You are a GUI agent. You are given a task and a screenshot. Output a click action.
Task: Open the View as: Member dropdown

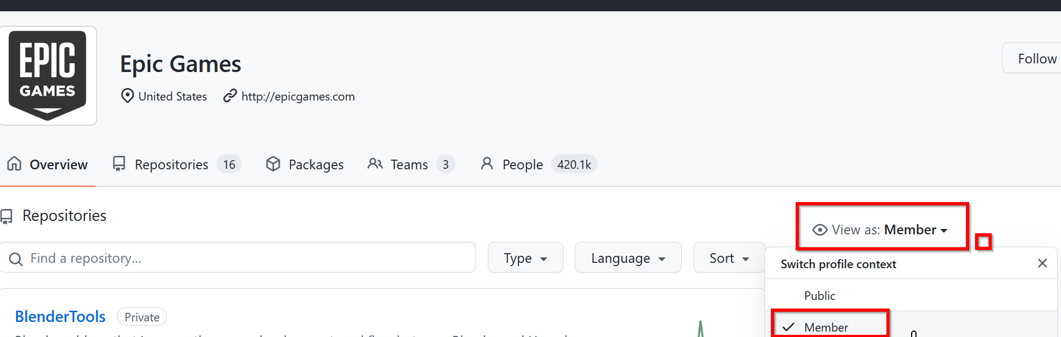pyautogui.click(x=880, y=230)
